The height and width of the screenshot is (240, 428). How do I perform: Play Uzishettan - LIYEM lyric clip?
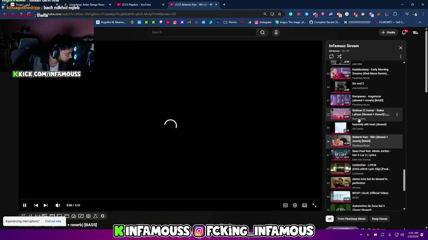[x=364, y=169]
